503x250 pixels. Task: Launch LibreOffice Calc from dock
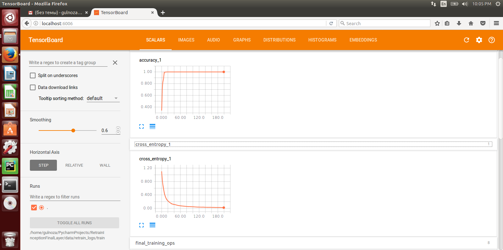click(10, 92)
